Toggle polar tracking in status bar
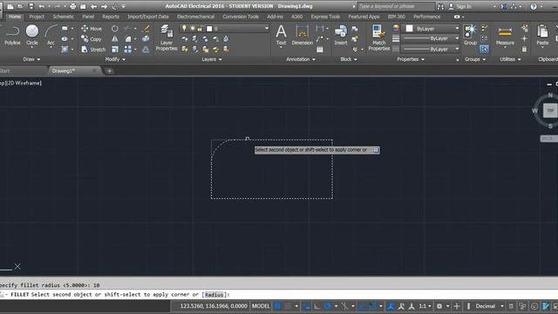The height and width of the screenshot is (314, 558). pos(328,306)
